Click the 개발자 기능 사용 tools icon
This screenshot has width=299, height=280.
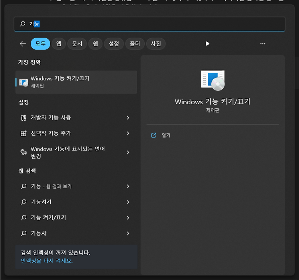tap(23, 118)
